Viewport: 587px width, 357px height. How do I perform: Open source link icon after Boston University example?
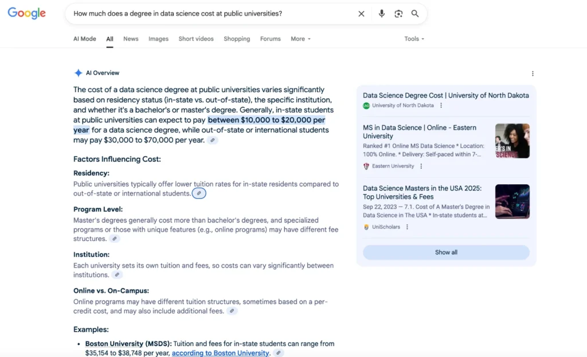point(278,353)
